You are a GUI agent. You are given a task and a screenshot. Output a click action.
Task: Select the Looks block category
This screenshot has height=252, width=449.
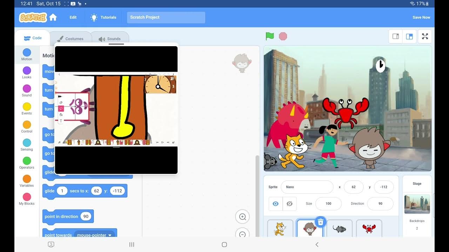27,73
